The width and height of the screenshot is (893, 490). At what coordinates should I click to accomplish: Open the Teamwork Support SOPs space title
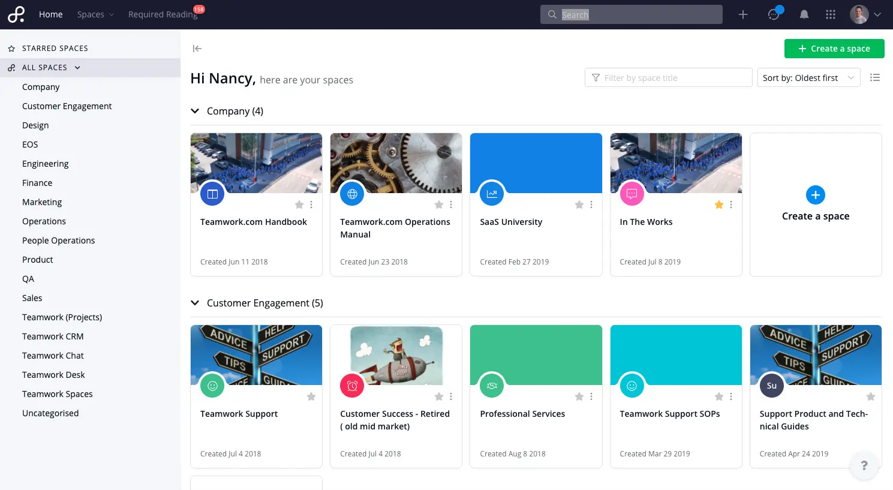tap(670, 414)
